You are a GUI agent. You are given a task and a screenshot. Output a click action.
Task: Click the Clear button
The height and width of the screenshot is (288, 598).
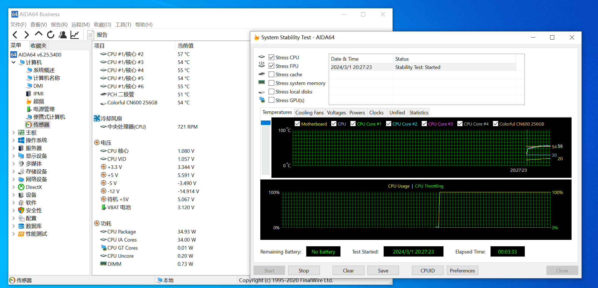tap(348, 270)
